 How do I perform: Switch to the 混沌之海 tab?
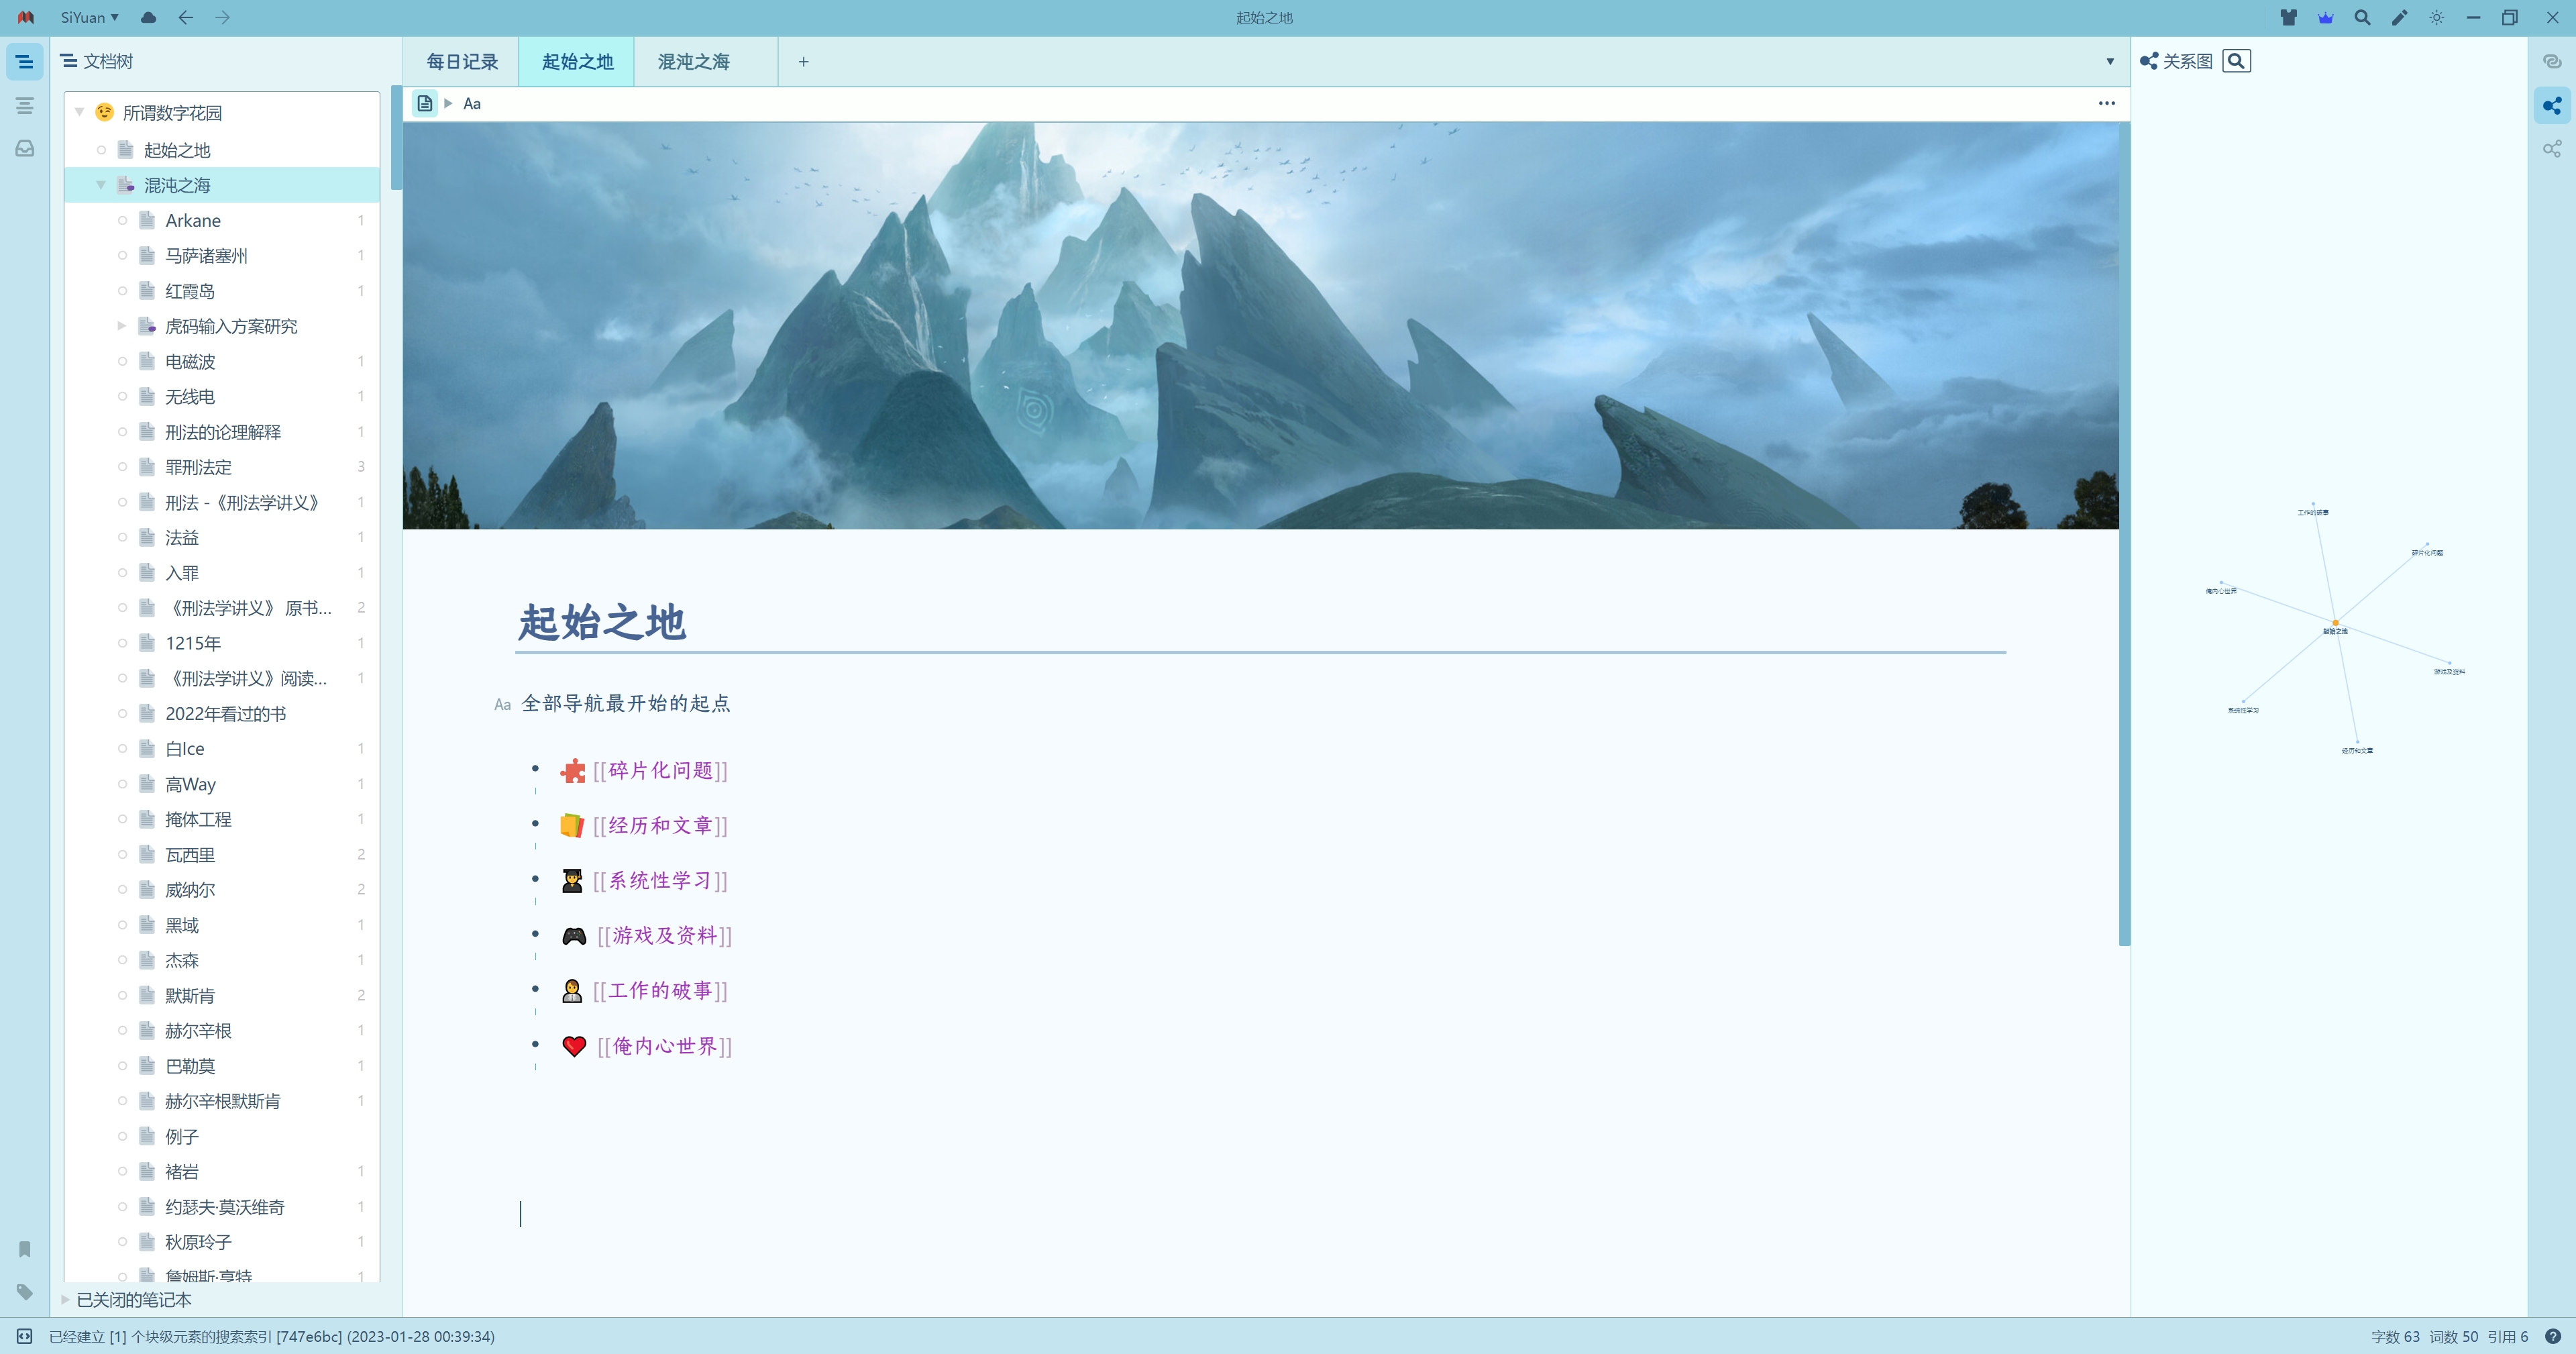[x=693, y=62]
